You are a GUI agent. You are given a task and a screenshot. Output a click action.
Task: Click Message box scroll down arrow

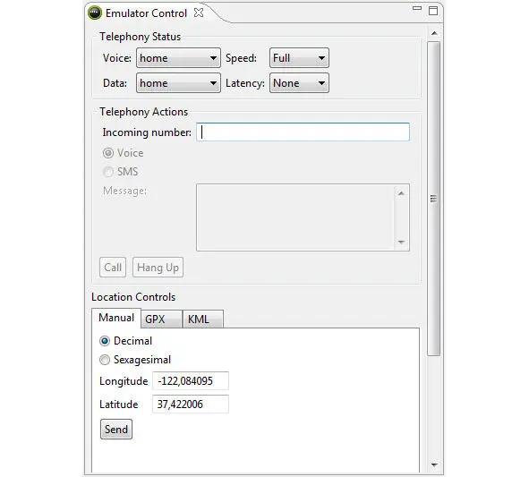(x=401, y=242)
